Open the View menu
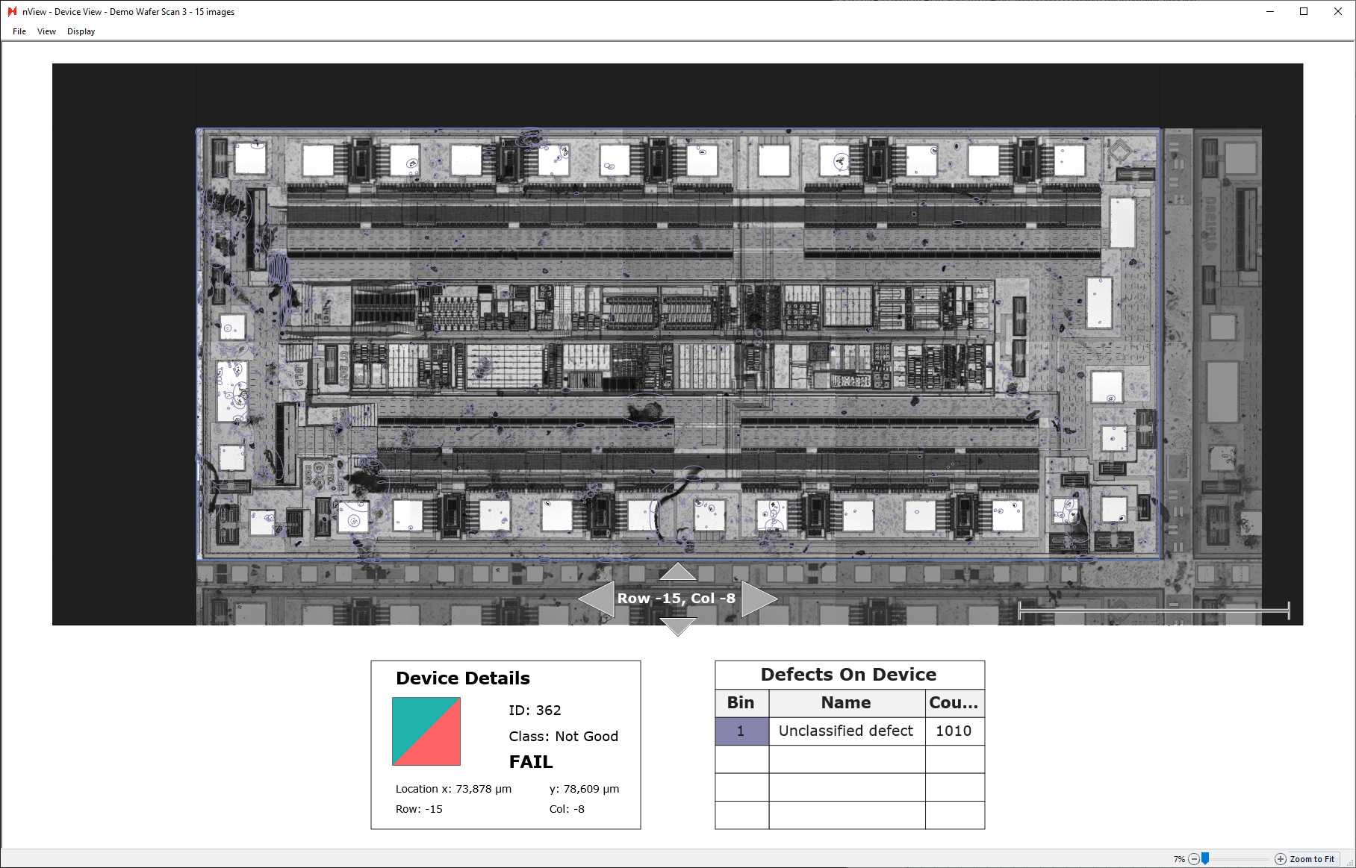This screenshot has height=868, width=1356. [46, 31]
